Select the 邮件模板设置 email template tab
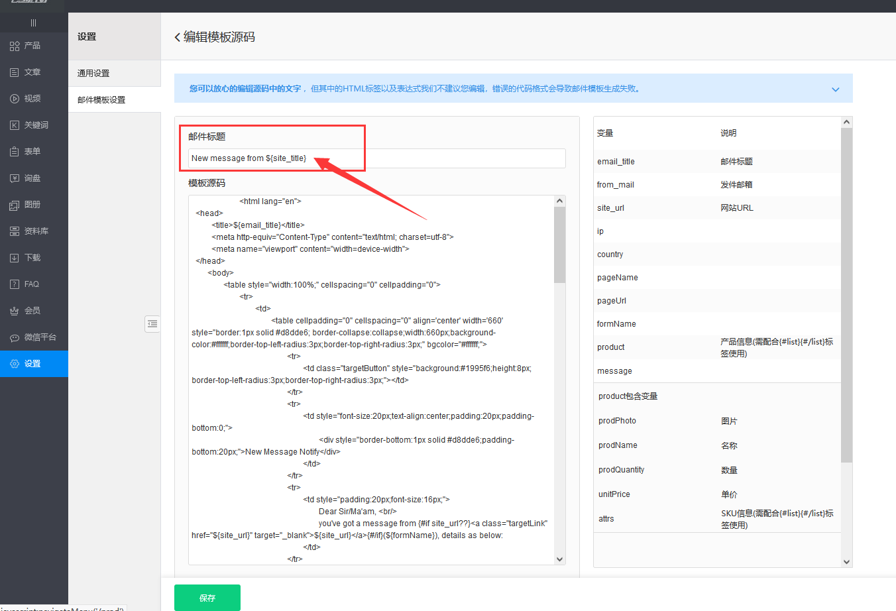896x611 pixels. pos(101,100)
